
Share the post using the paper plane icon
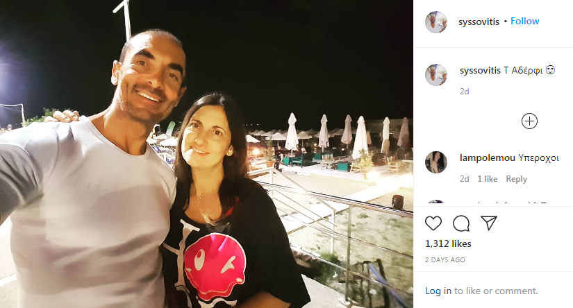click(489, 223)
